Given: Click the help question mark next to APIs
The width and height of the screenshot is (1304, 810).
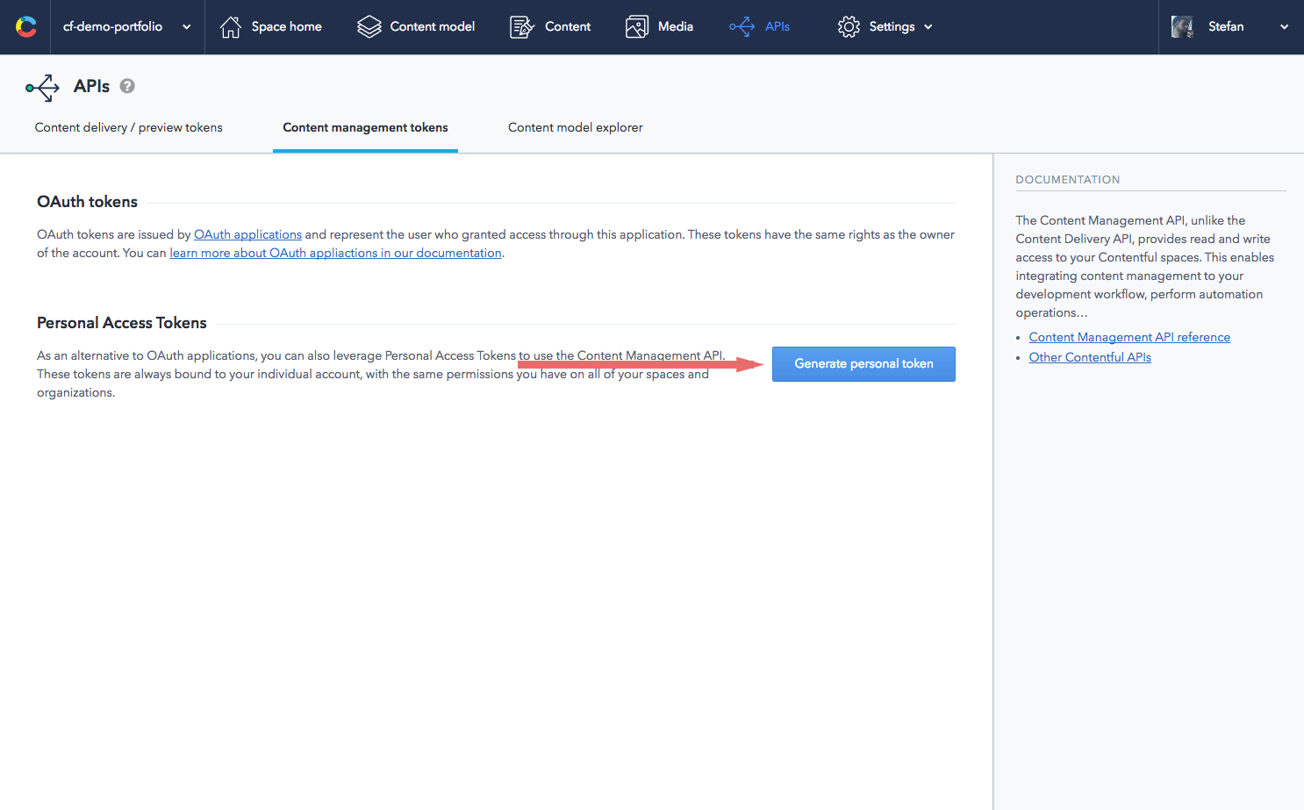Looking at the screenshot, I should point(127,86).
